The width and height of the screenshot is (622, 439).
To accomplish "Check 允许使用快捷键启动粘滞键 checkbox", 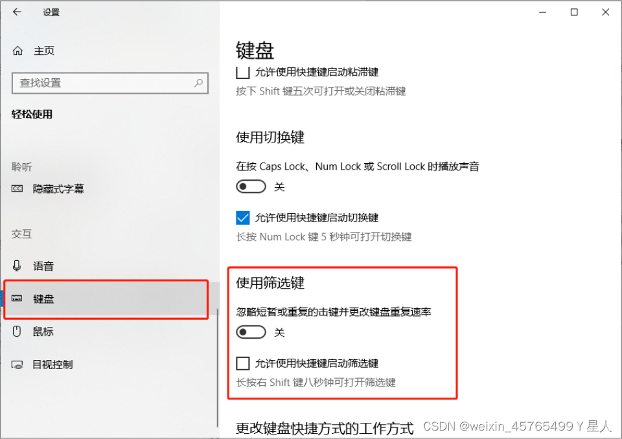I will (243, 72).
